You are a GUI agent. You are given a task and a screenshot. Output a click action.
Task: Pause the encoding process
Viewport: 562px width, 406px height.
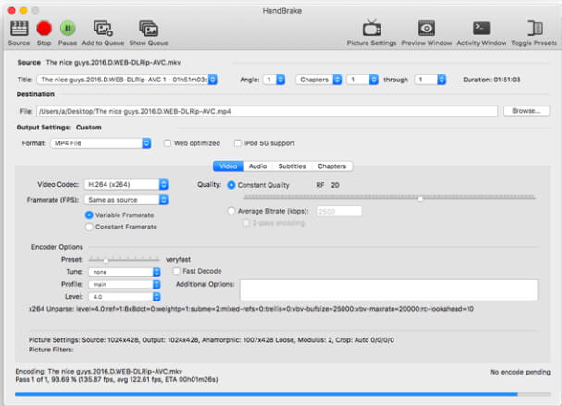point(68,30)
